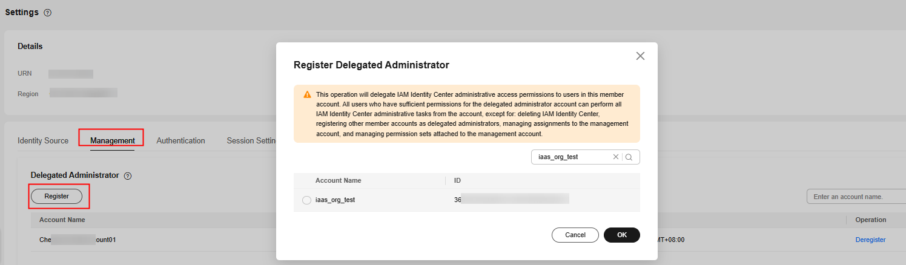Click the Deregister link
Viewport: 906px width, 265px height.
pyautogui.click(x=870, y=240)
